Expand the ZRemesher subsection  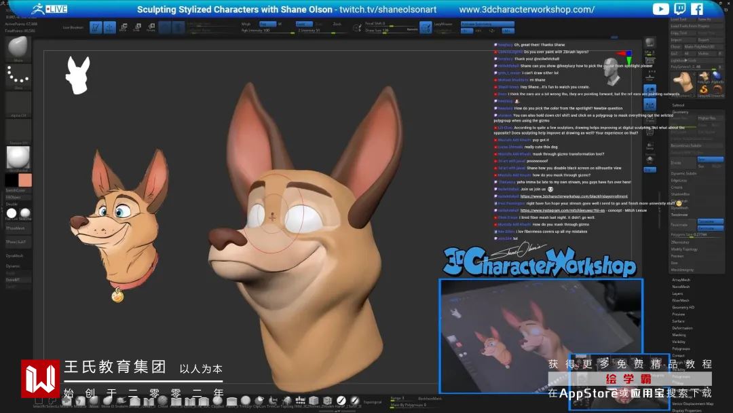[680, 243]
